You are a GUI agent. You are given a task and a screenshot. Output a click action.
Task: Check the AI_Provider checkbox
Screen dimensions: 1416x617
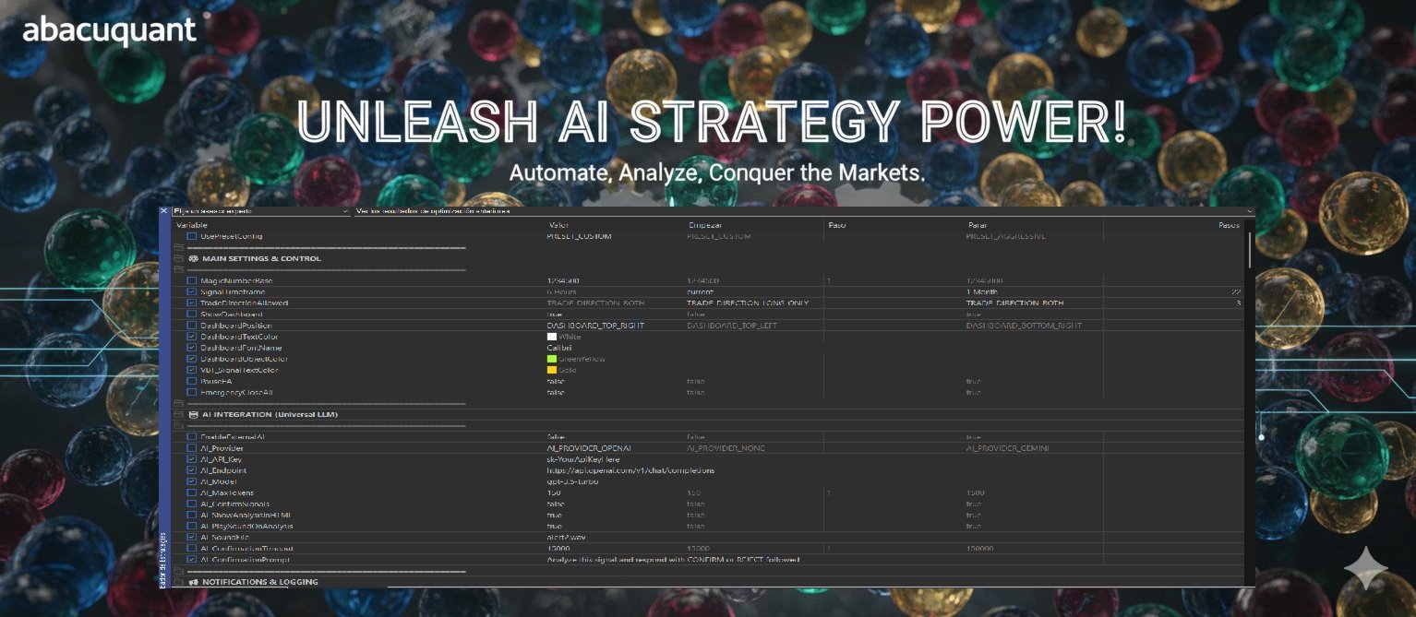192,447
